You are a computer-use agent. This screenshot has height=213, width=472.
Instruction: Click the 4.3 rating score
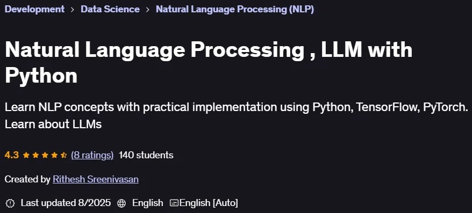click(x=12, y=155)
